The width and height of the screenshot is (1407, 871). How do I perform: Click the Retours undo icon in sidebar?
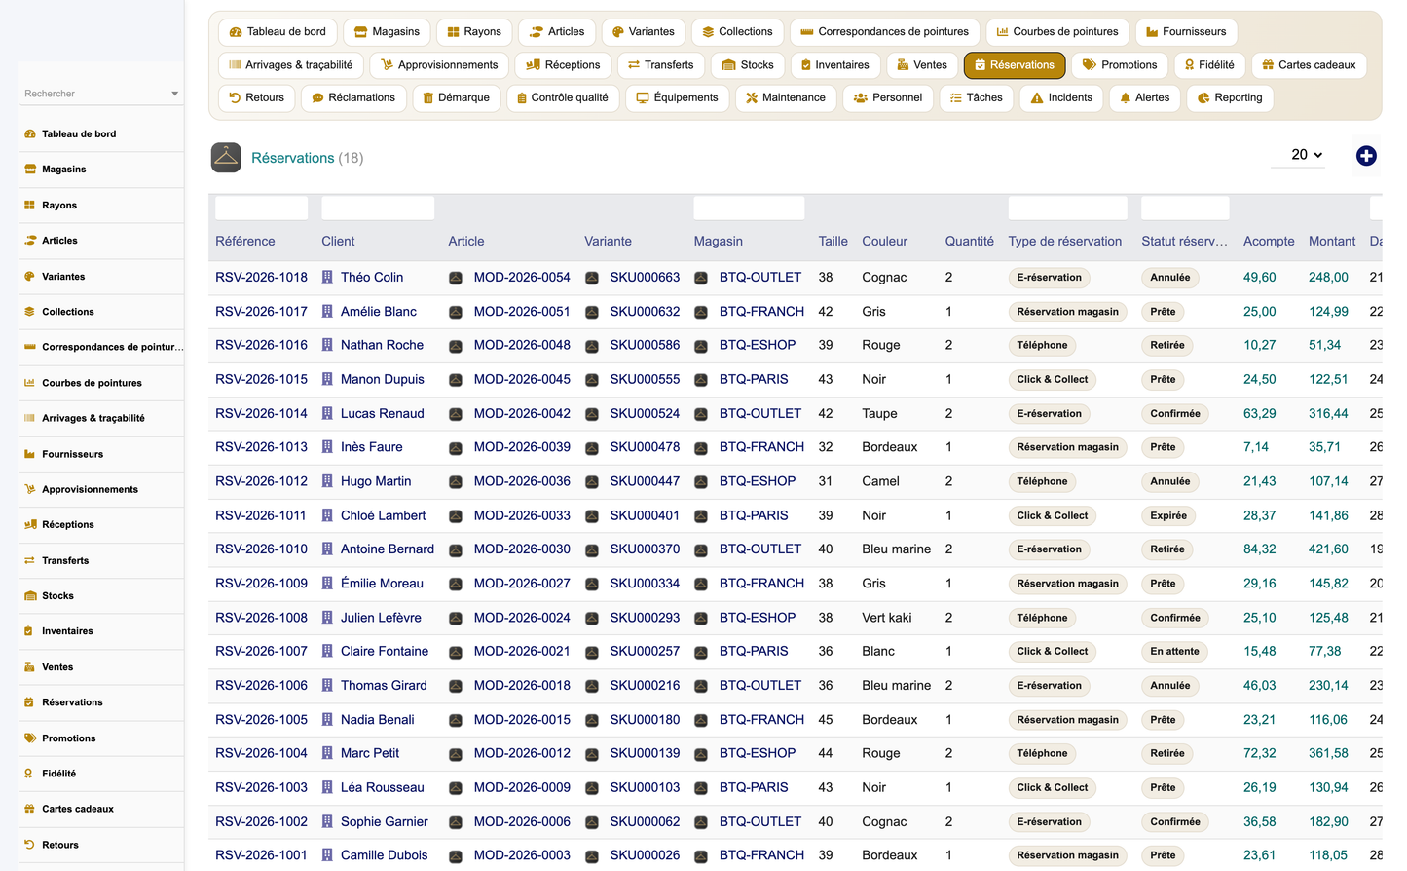(x=30, y=845)
